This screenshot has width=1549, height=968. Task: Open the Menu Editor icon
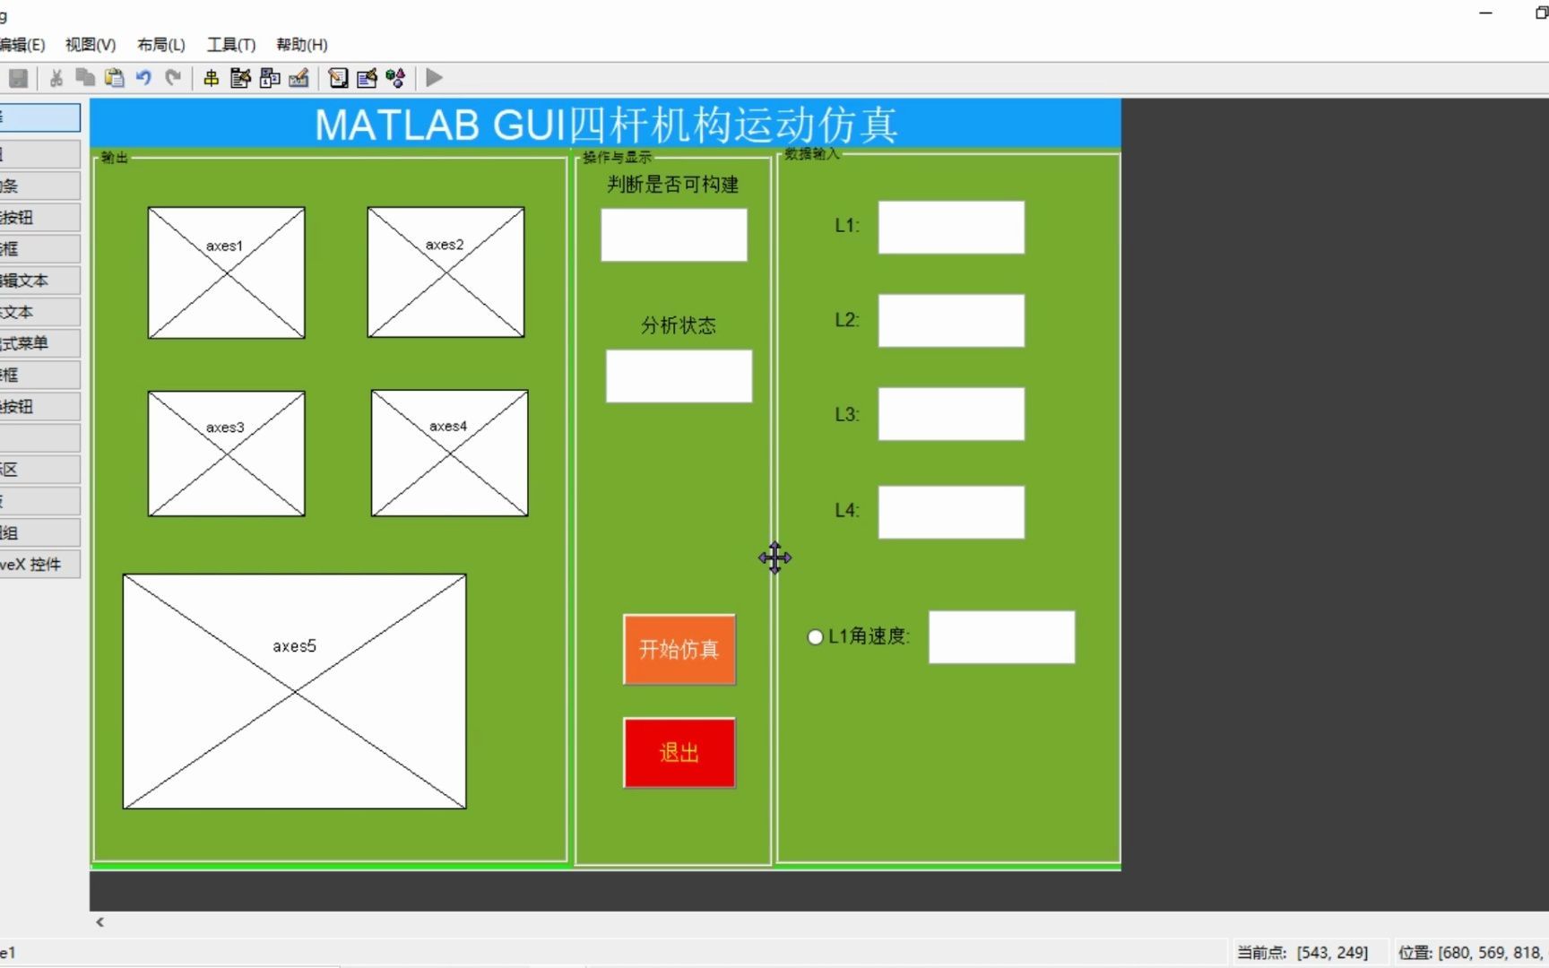240,78
